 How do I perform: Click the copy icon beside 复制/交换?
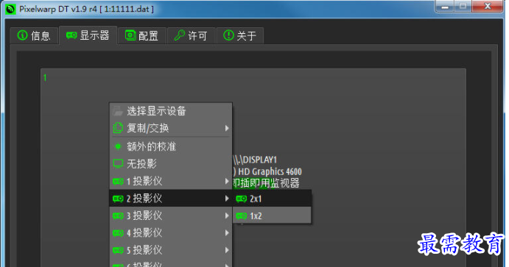pyautogui.click(x=118, y=128)
